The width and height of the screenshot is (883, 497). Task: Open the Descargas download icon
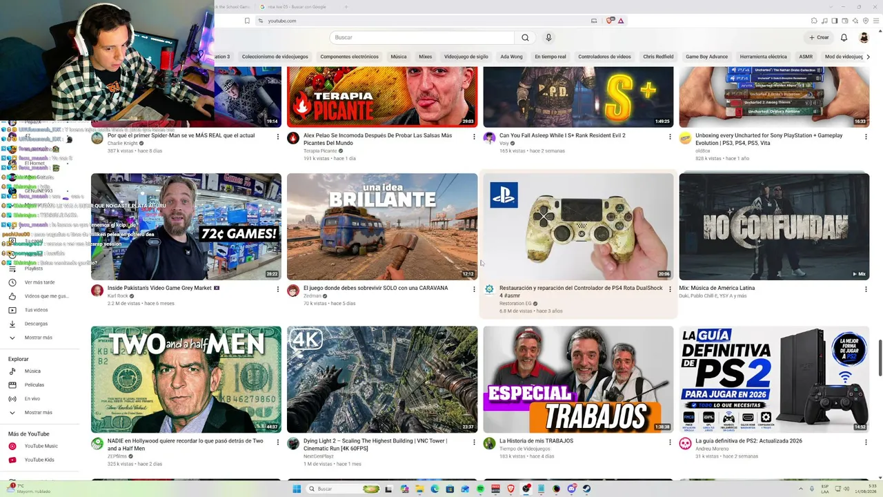(12, 324)
